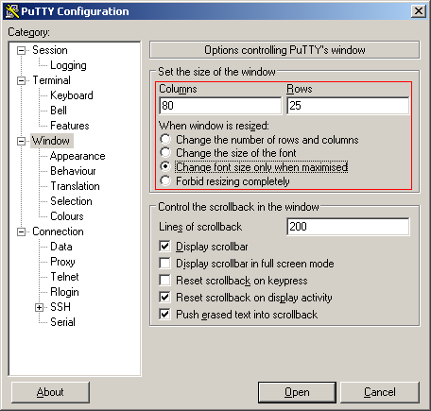This screenshot has height=411, width=431.
Task: Enable Reset scrollback on keypress
Action: click(165, 281)
